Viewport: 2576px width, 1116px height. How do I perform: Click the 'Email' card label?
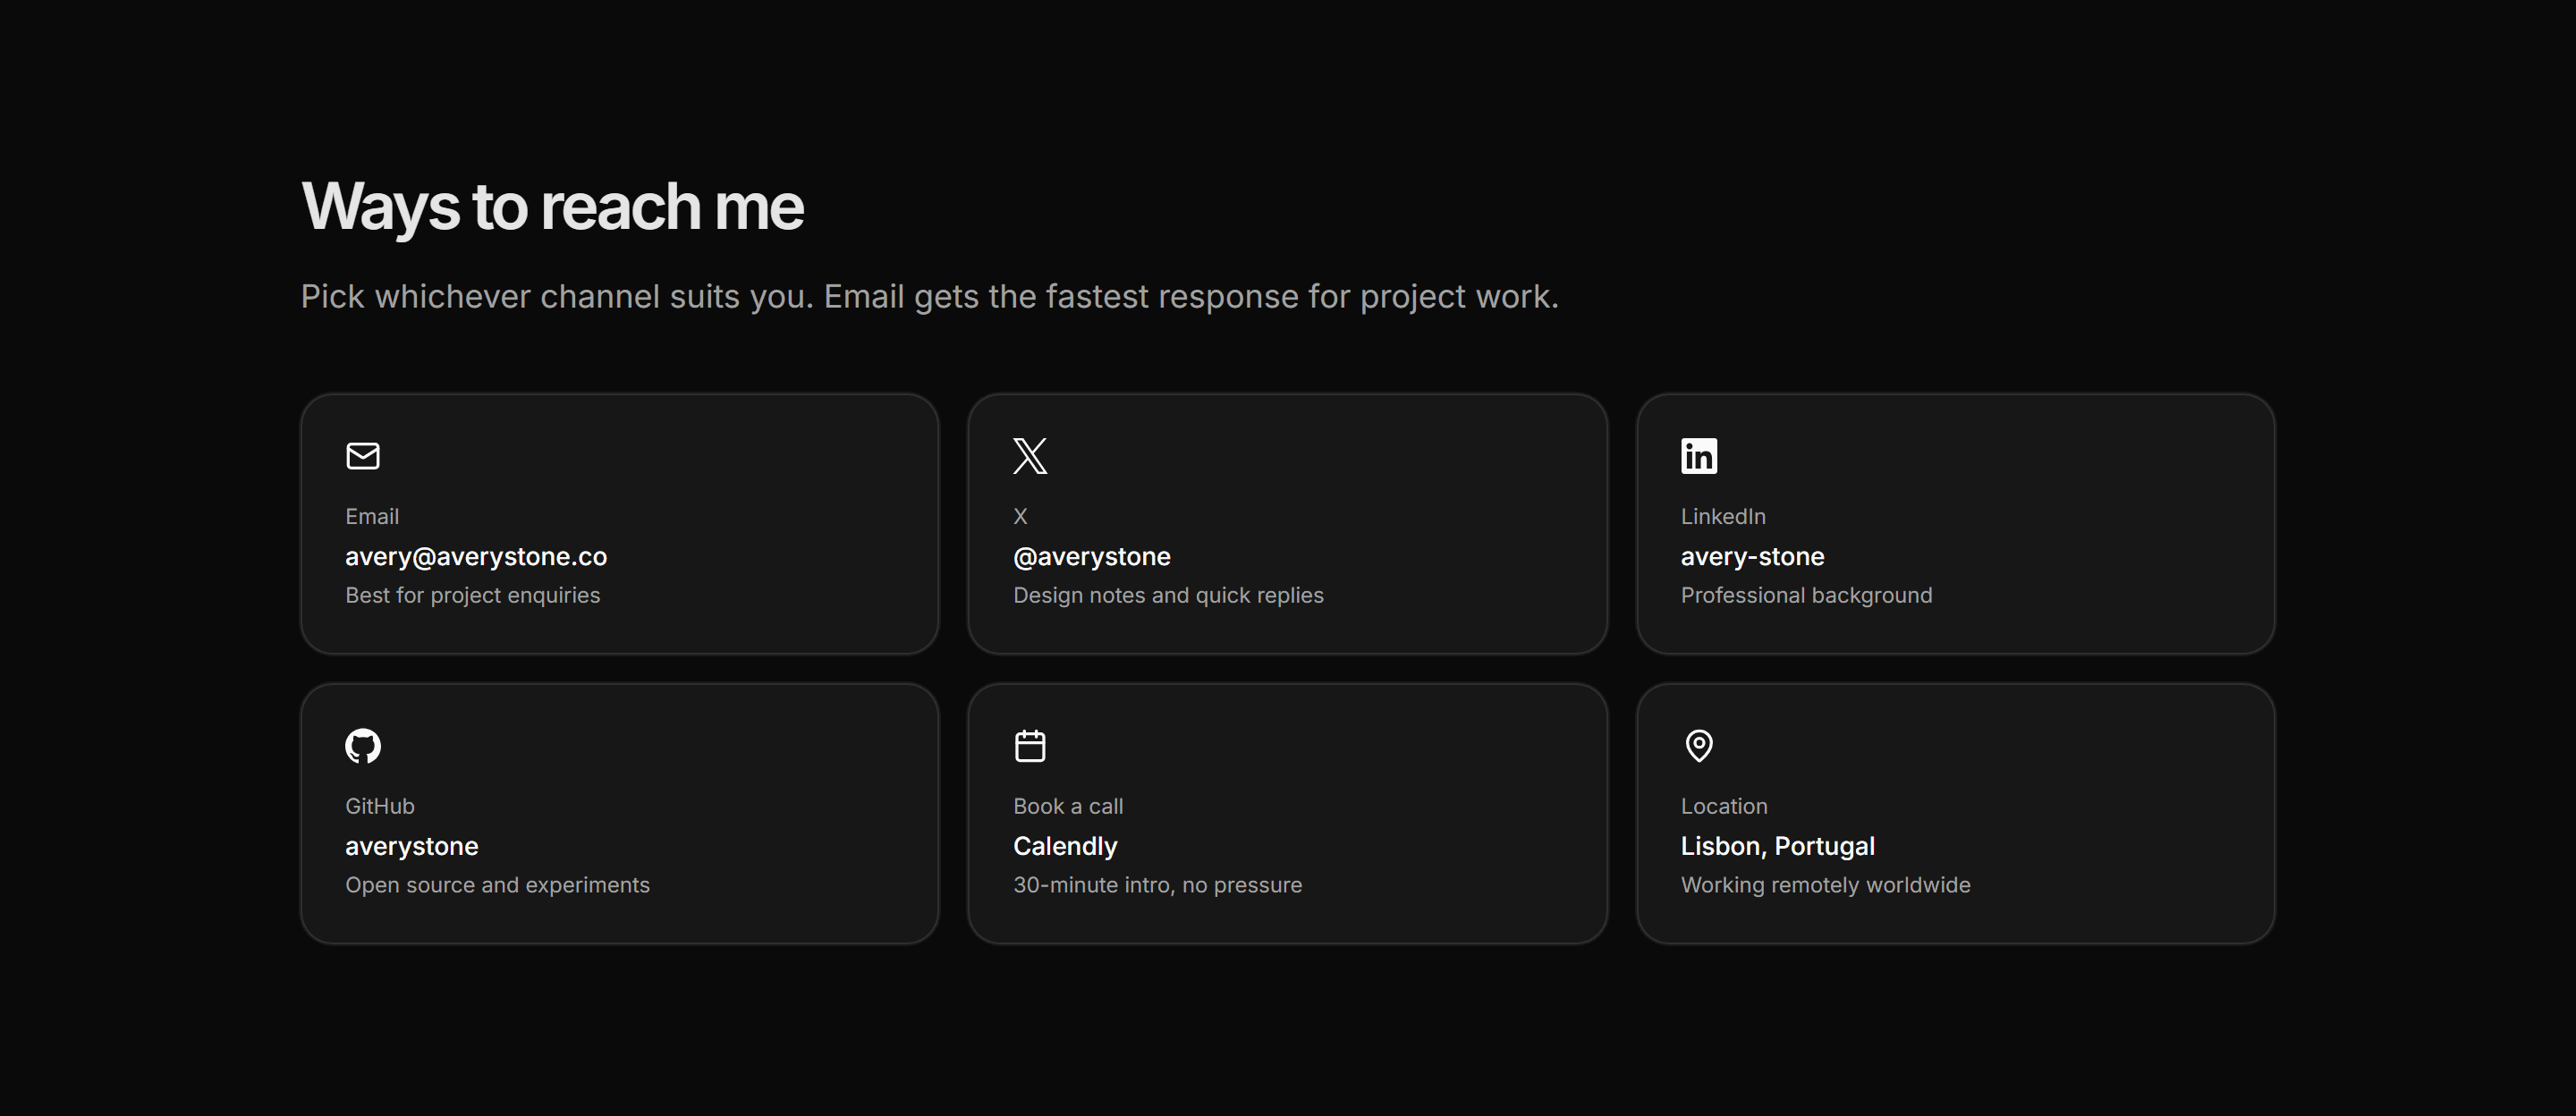[372, 516]
